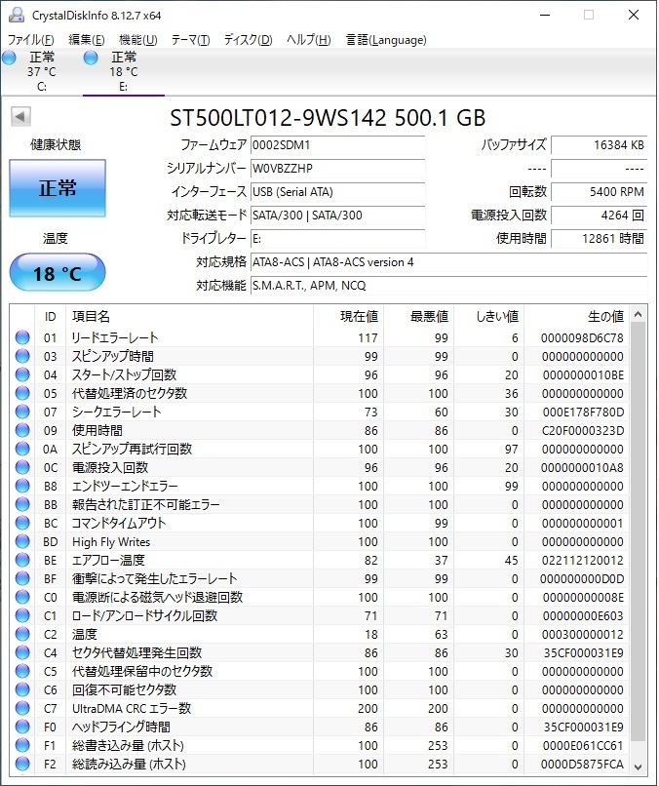
Task: Click the 最悪値 column header
Action: click(x=419, y=316)
